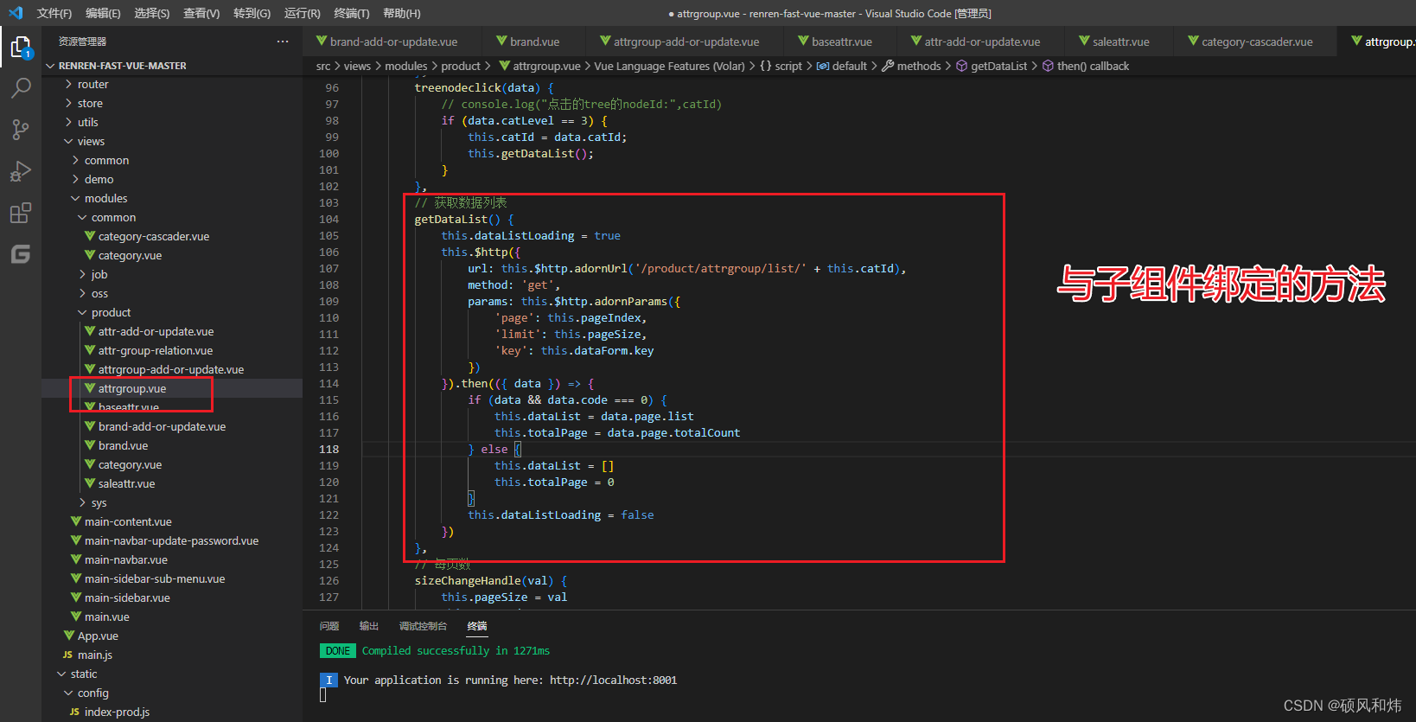Place cursor on sizeChangeHandle(val) code line
Image resolution: width=1416 pixels, height=722 pixels.
[x=490, y=581]
